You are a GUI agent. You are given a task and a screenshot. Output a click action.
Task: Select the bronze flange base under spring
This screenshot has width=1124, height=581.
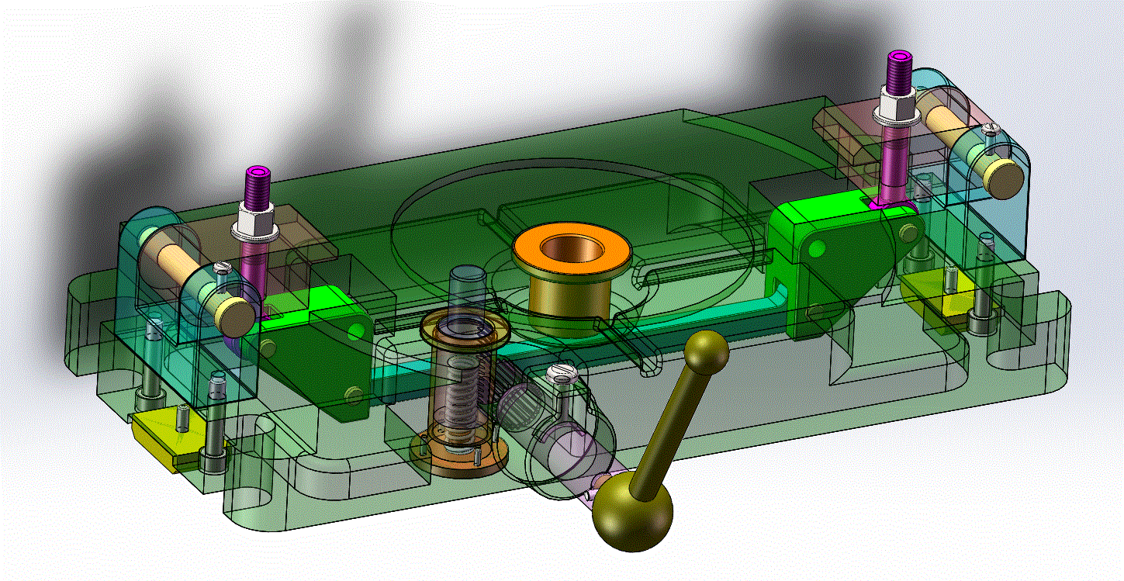tap(458, 454)
